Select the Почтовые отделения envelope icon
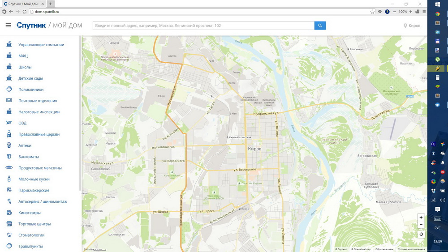The width and height of the screenshot is (448, 252). click(x=9, y=100)
